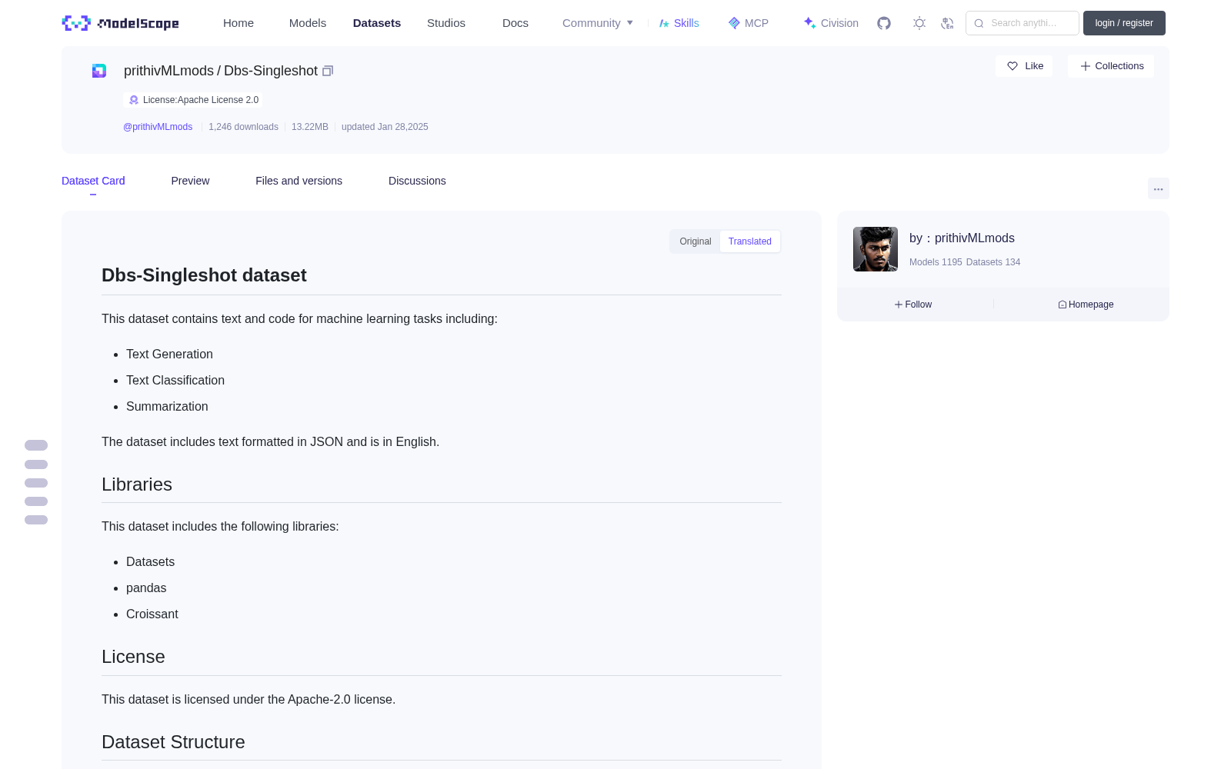Click prithivMLmods in the dataset title
Screen dimensions: 1231x769
(168, 71)
